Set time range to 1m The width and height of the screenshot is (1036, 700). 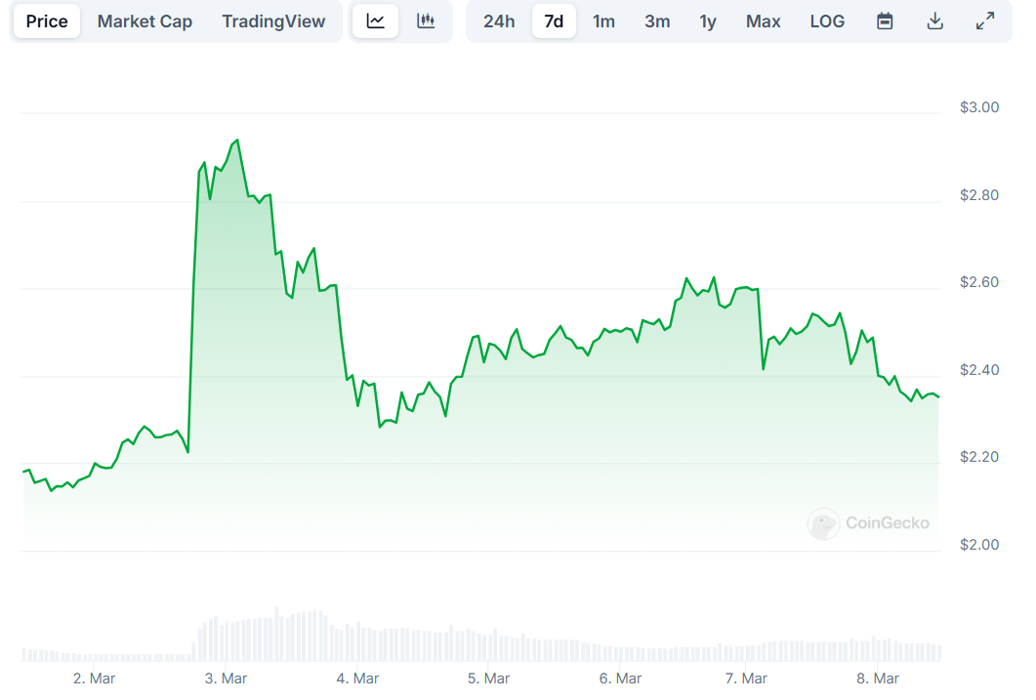point(603,21)
